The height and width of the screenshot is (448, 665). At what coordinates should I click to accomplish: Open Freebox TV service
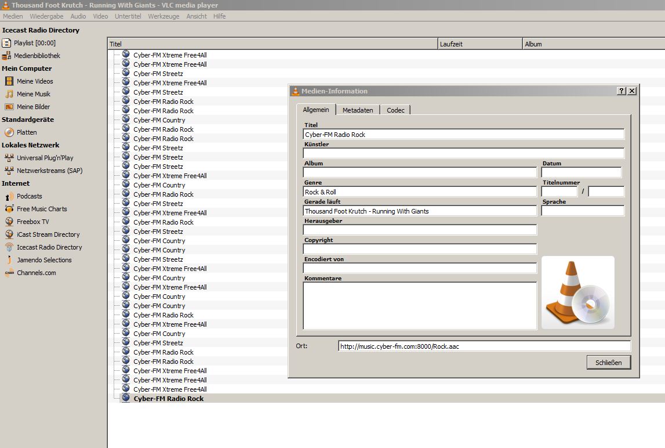32,222
